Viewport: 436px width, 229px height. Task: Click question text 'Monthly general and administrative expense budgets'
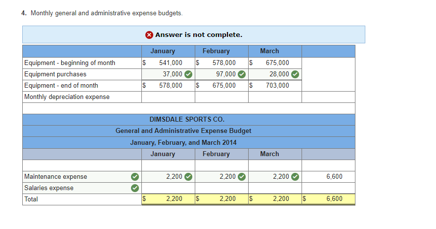tap(107, 13)
